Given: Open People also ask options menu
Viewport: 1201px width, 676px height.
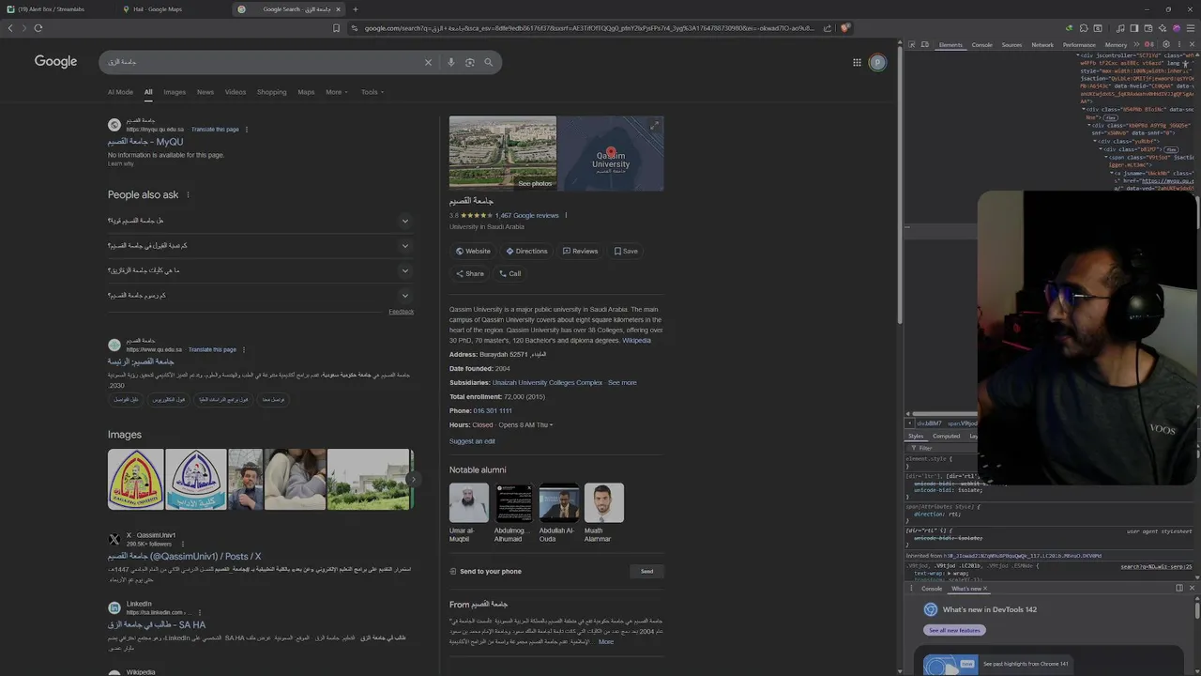Looking at the screenshot, I should (x=188, y=195).
